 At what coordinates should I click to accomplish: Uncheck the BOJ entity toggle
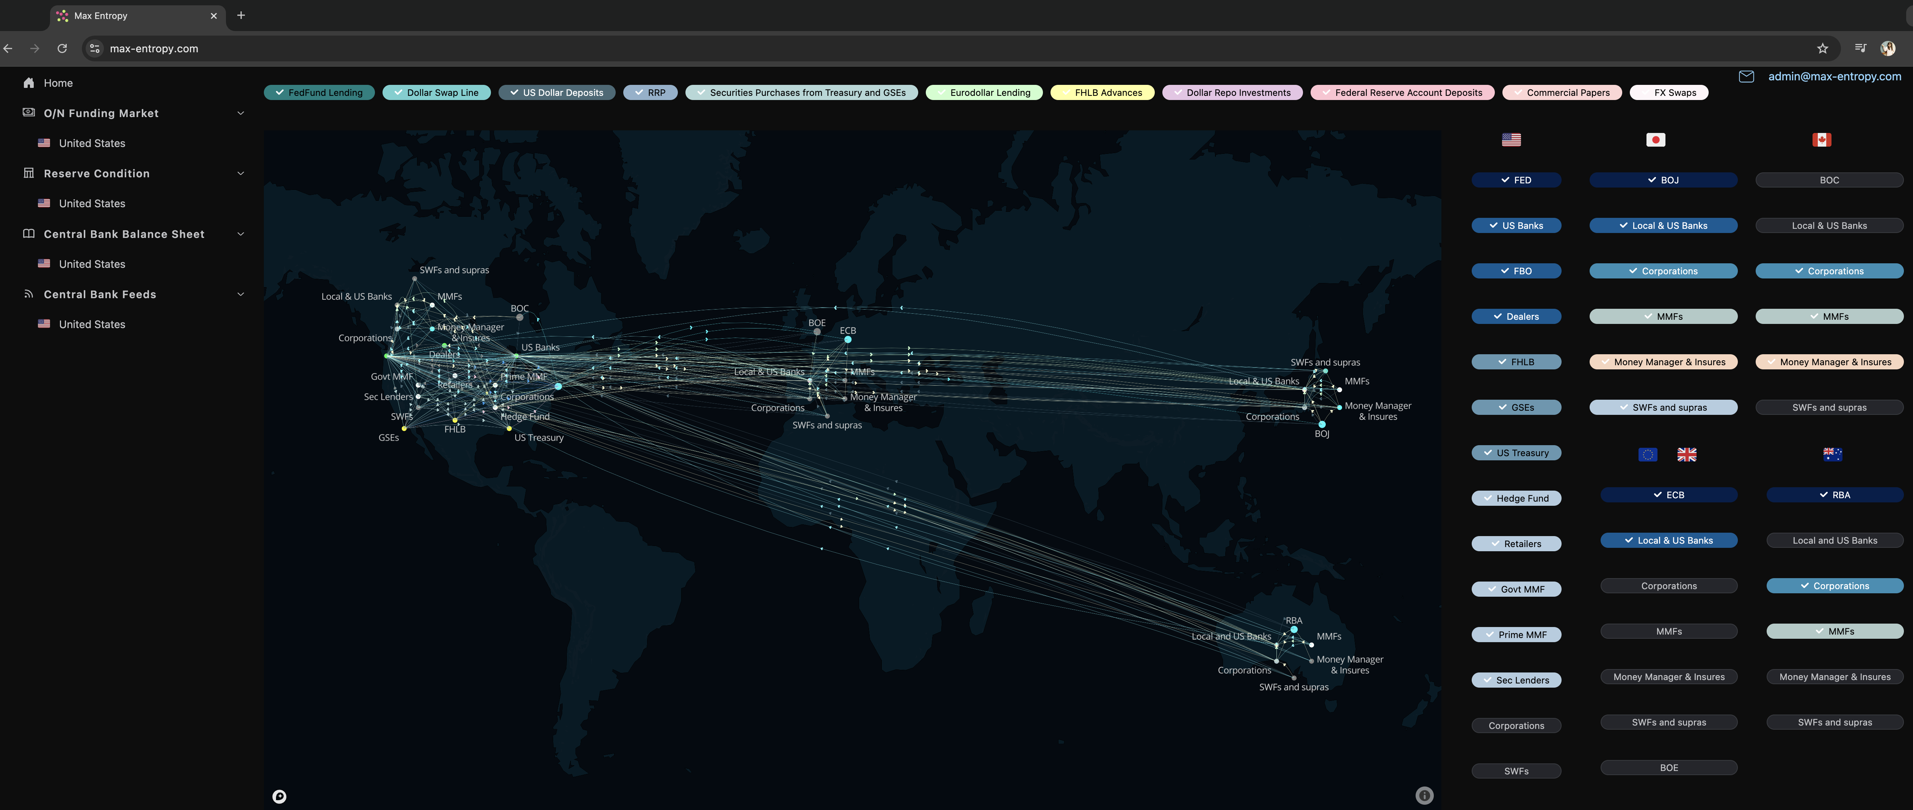1663,180
